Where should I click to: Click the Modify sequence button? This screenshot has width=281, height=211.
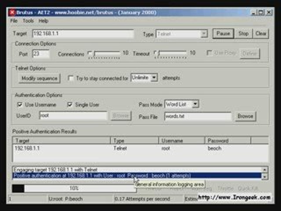[40, 79]
